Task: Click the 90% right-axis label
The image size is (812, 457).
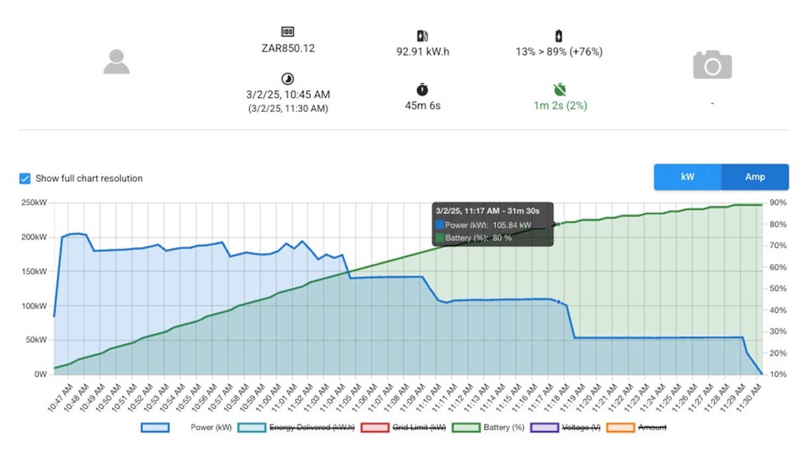Action: click(x=778, y=202)
